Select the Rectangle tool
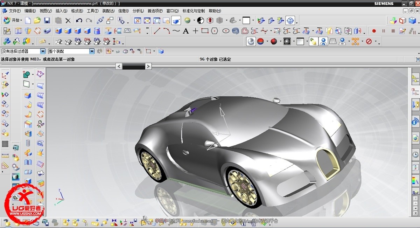Viewport: 420px width, 228px height. pos(205,31)
